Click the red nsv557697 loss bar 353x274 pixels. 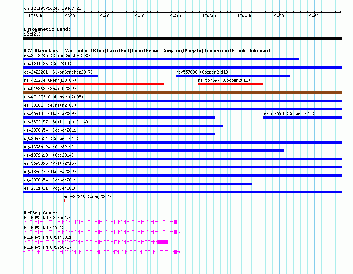click(230, 84)
